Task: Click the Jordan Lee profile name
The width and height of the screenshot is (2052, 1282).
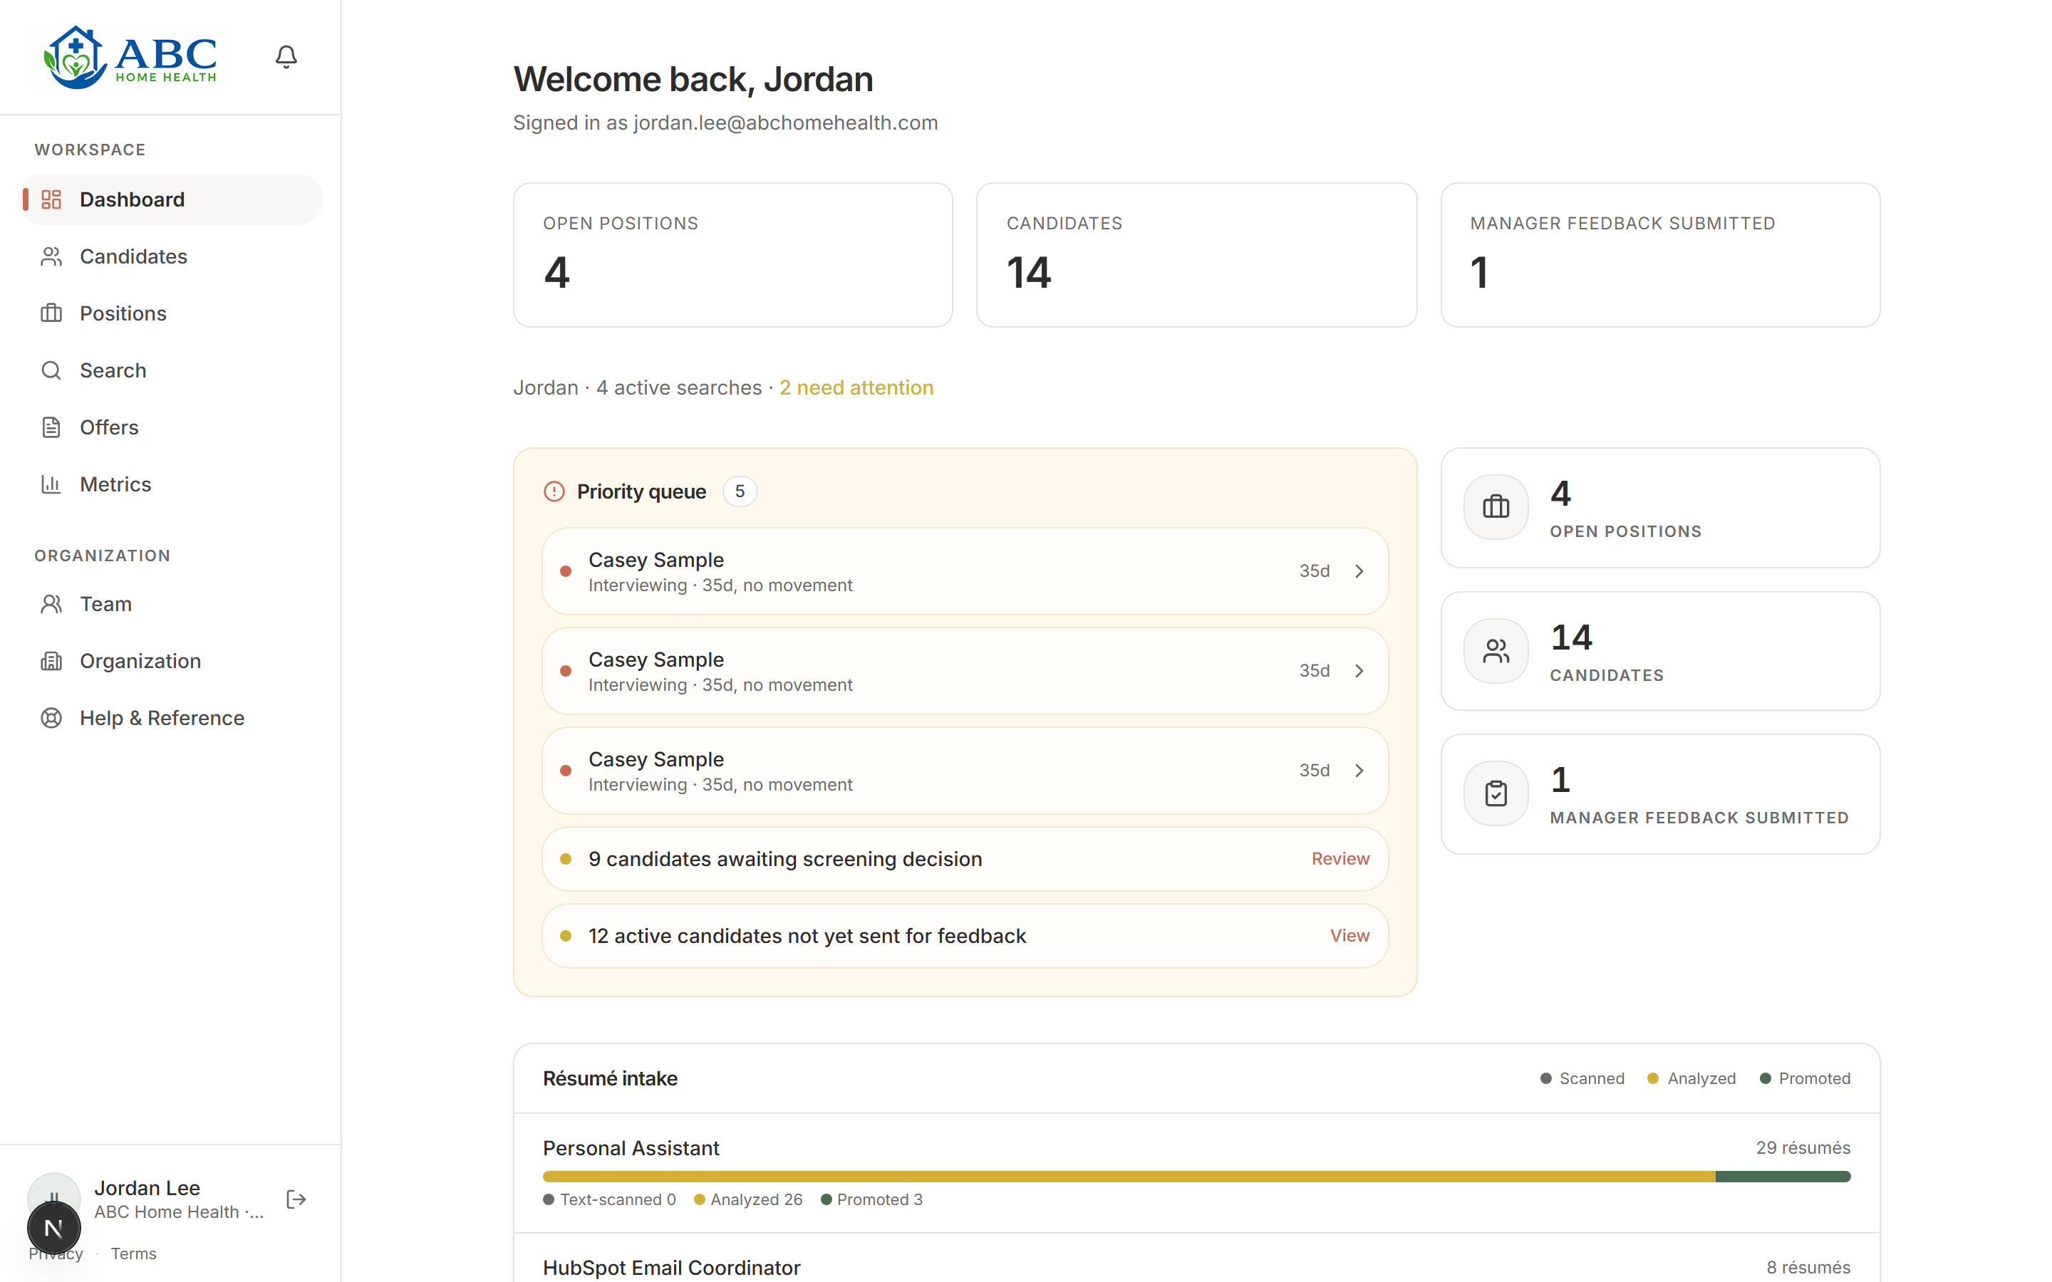Action: pos(147,1188)
